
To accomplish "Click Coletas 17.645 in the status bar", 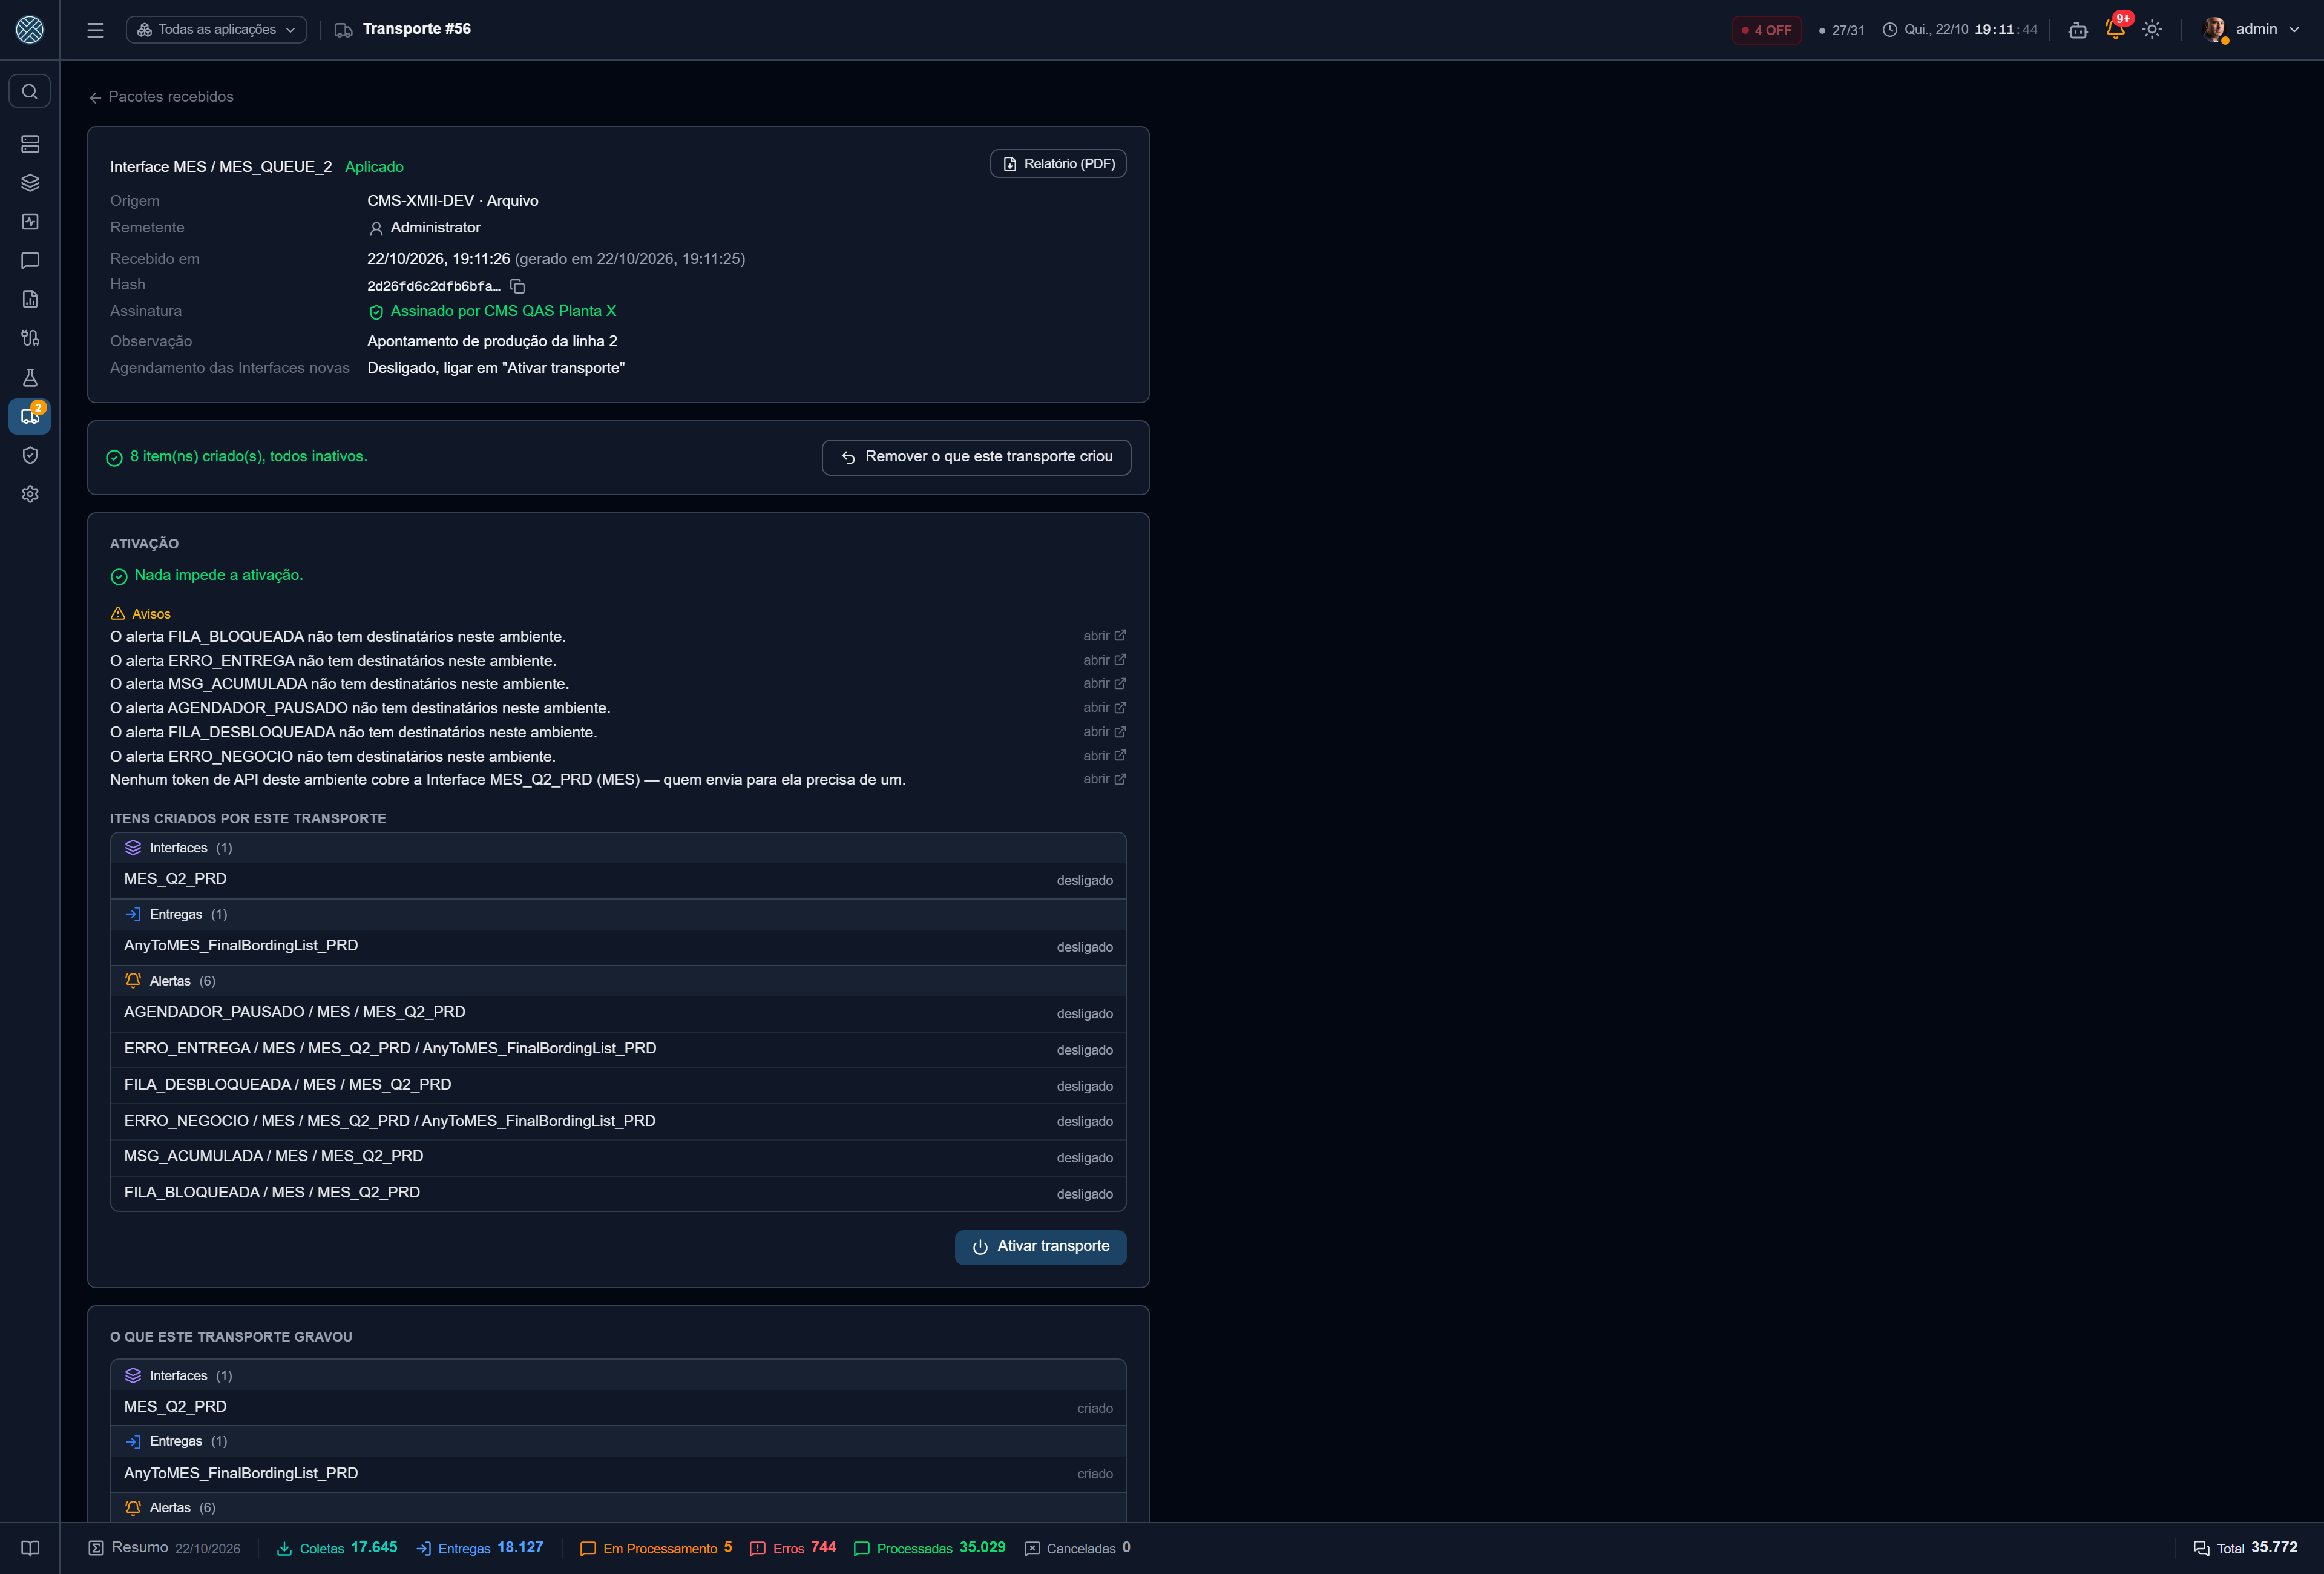I will point(337,1548).
